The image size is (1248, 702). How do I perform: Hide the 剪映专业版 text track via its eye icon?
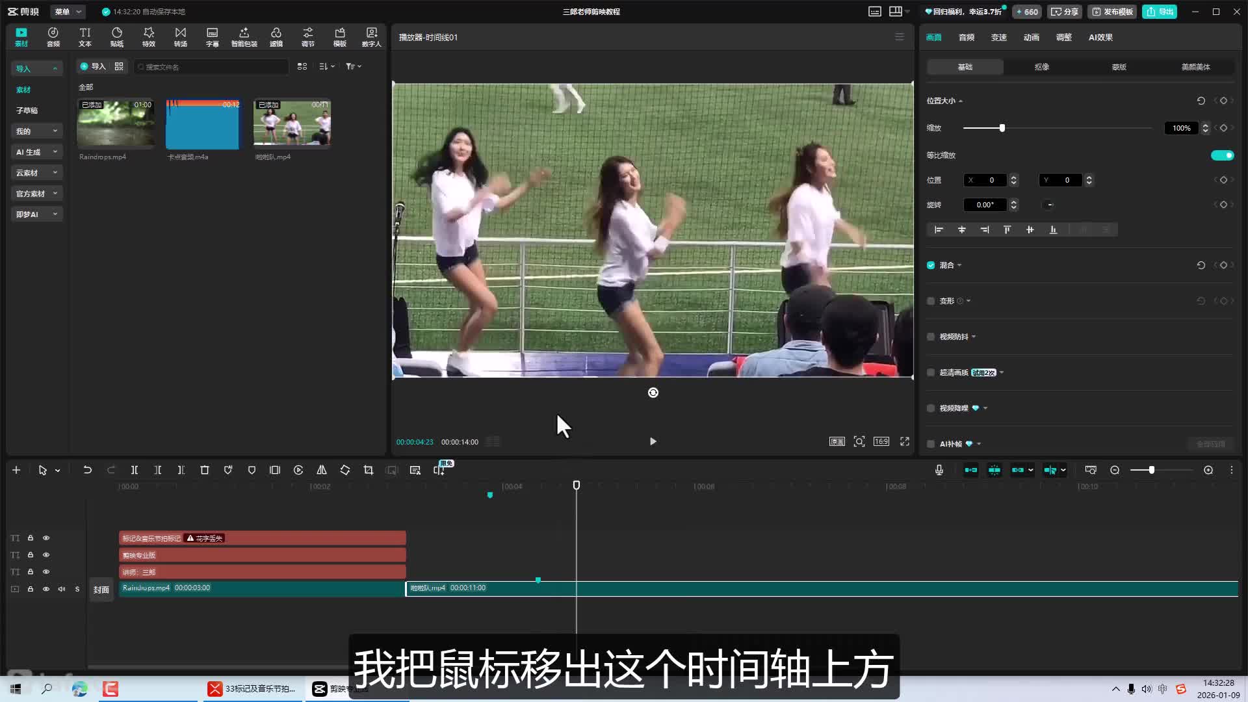coord(46,555)
